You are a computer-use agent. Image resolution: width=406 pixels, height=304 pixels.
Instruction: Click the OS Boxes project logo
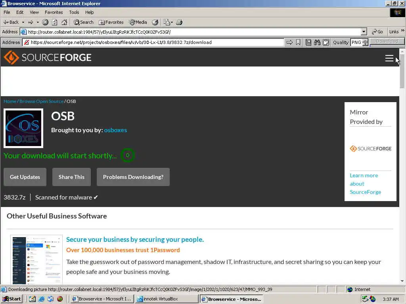pos(23,128)
